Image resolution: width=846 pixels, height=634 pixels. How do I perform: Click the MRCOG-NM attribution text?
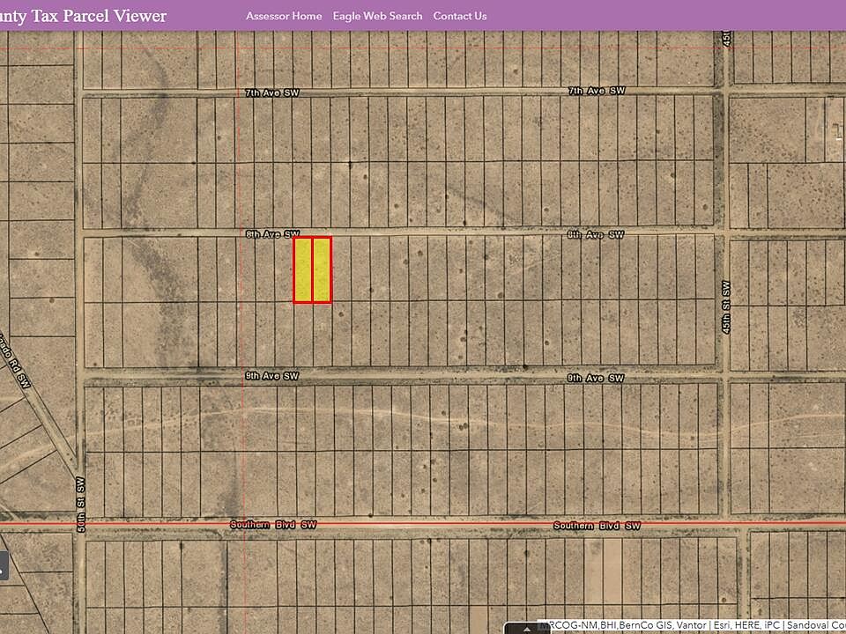(x=564, y=626)
